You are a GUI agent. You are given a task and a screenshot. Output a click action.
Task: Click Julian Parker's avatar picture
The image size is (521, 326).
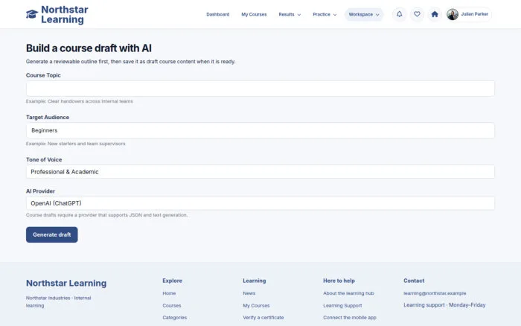point(453,14)
